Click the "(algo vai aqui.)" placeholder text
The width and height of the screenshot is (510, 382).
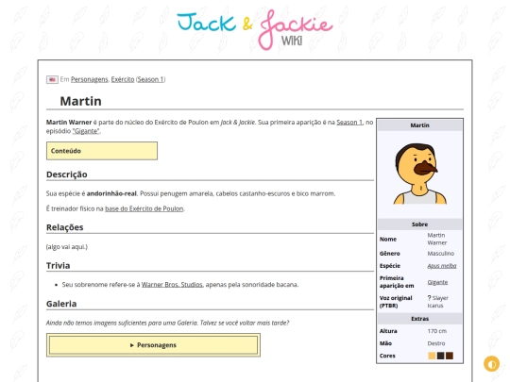[x=67, y=247]
